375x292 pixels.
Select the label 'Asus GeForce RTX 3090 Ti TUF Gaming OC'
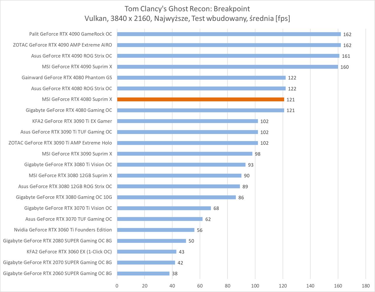pyautogui.click(x=66, y=132)
